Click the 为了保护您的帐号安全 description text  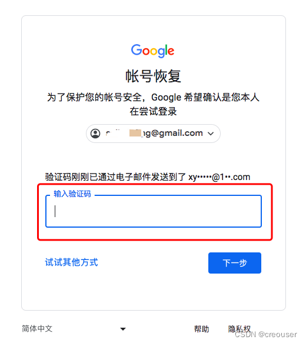[153, 97]
